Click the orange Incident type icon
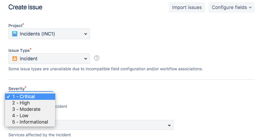Image resolution: width=262 pixels, height=139 pixels. (15, 59)
